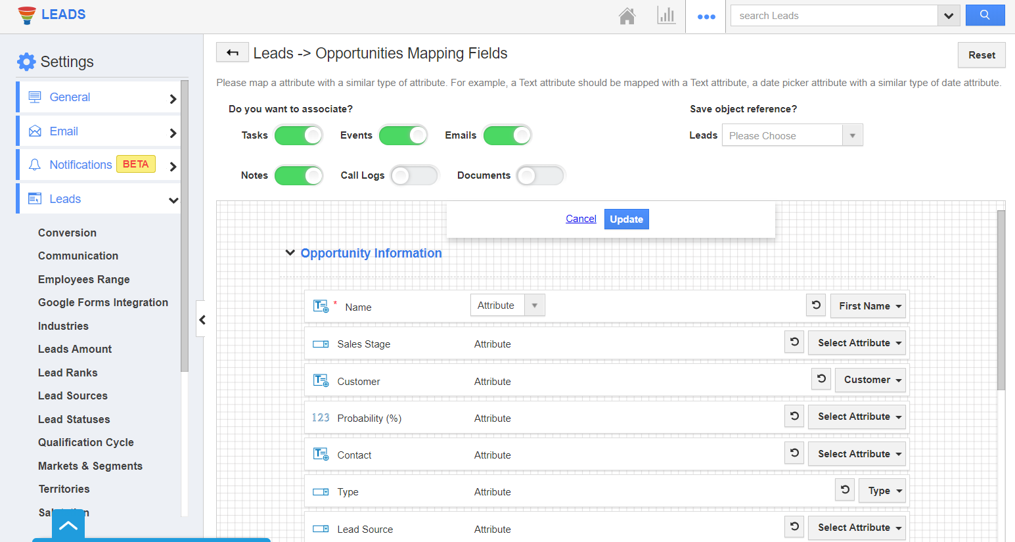The width and height of the screenshot is (1015, 542).
Task: Open the Customer attribute dropdown
Action: point(870,380)
